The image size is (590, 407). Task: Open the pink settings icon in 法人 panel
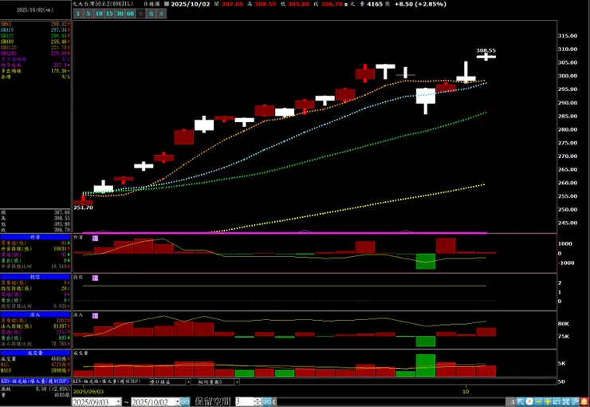[95, 315]
